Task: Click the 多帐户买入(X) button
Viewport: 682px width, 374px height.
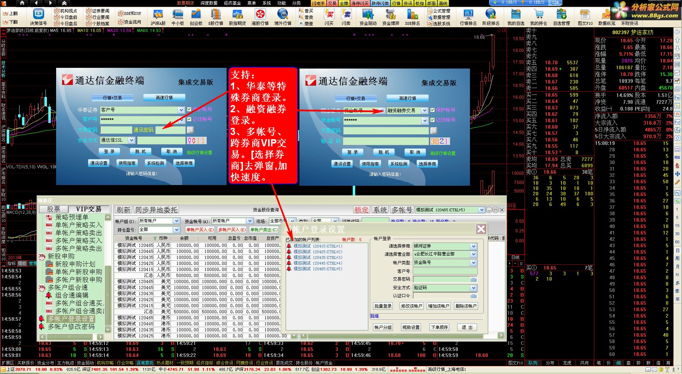Action: [232, 229]
